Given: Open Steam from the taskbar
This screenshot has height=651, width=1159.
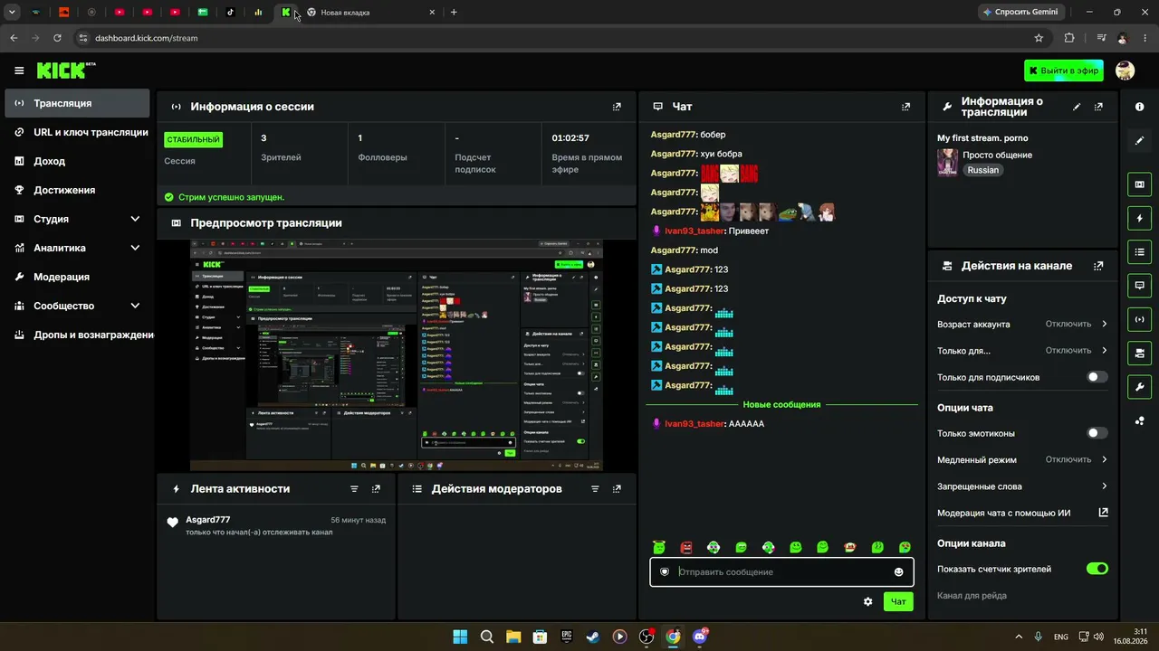Looking at the screenshot, I should [593, 637].
